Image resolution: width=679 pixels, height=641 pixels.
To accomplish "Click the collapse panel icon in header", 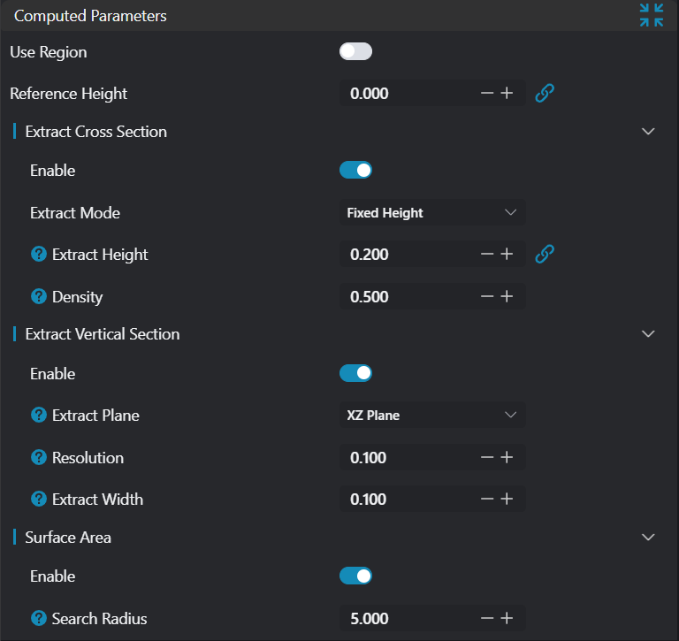I will coord(652,15).
